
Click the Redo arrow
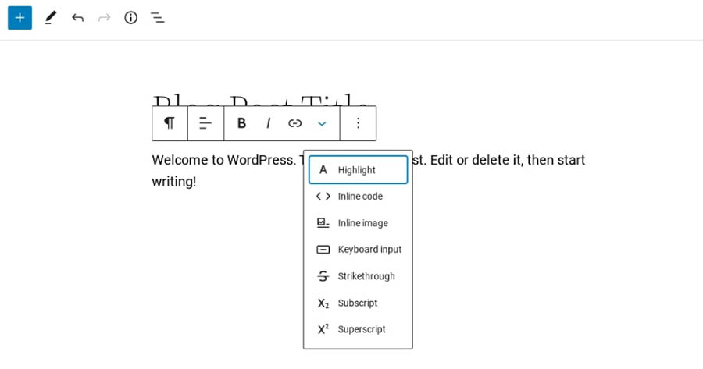tap(104, 17)
